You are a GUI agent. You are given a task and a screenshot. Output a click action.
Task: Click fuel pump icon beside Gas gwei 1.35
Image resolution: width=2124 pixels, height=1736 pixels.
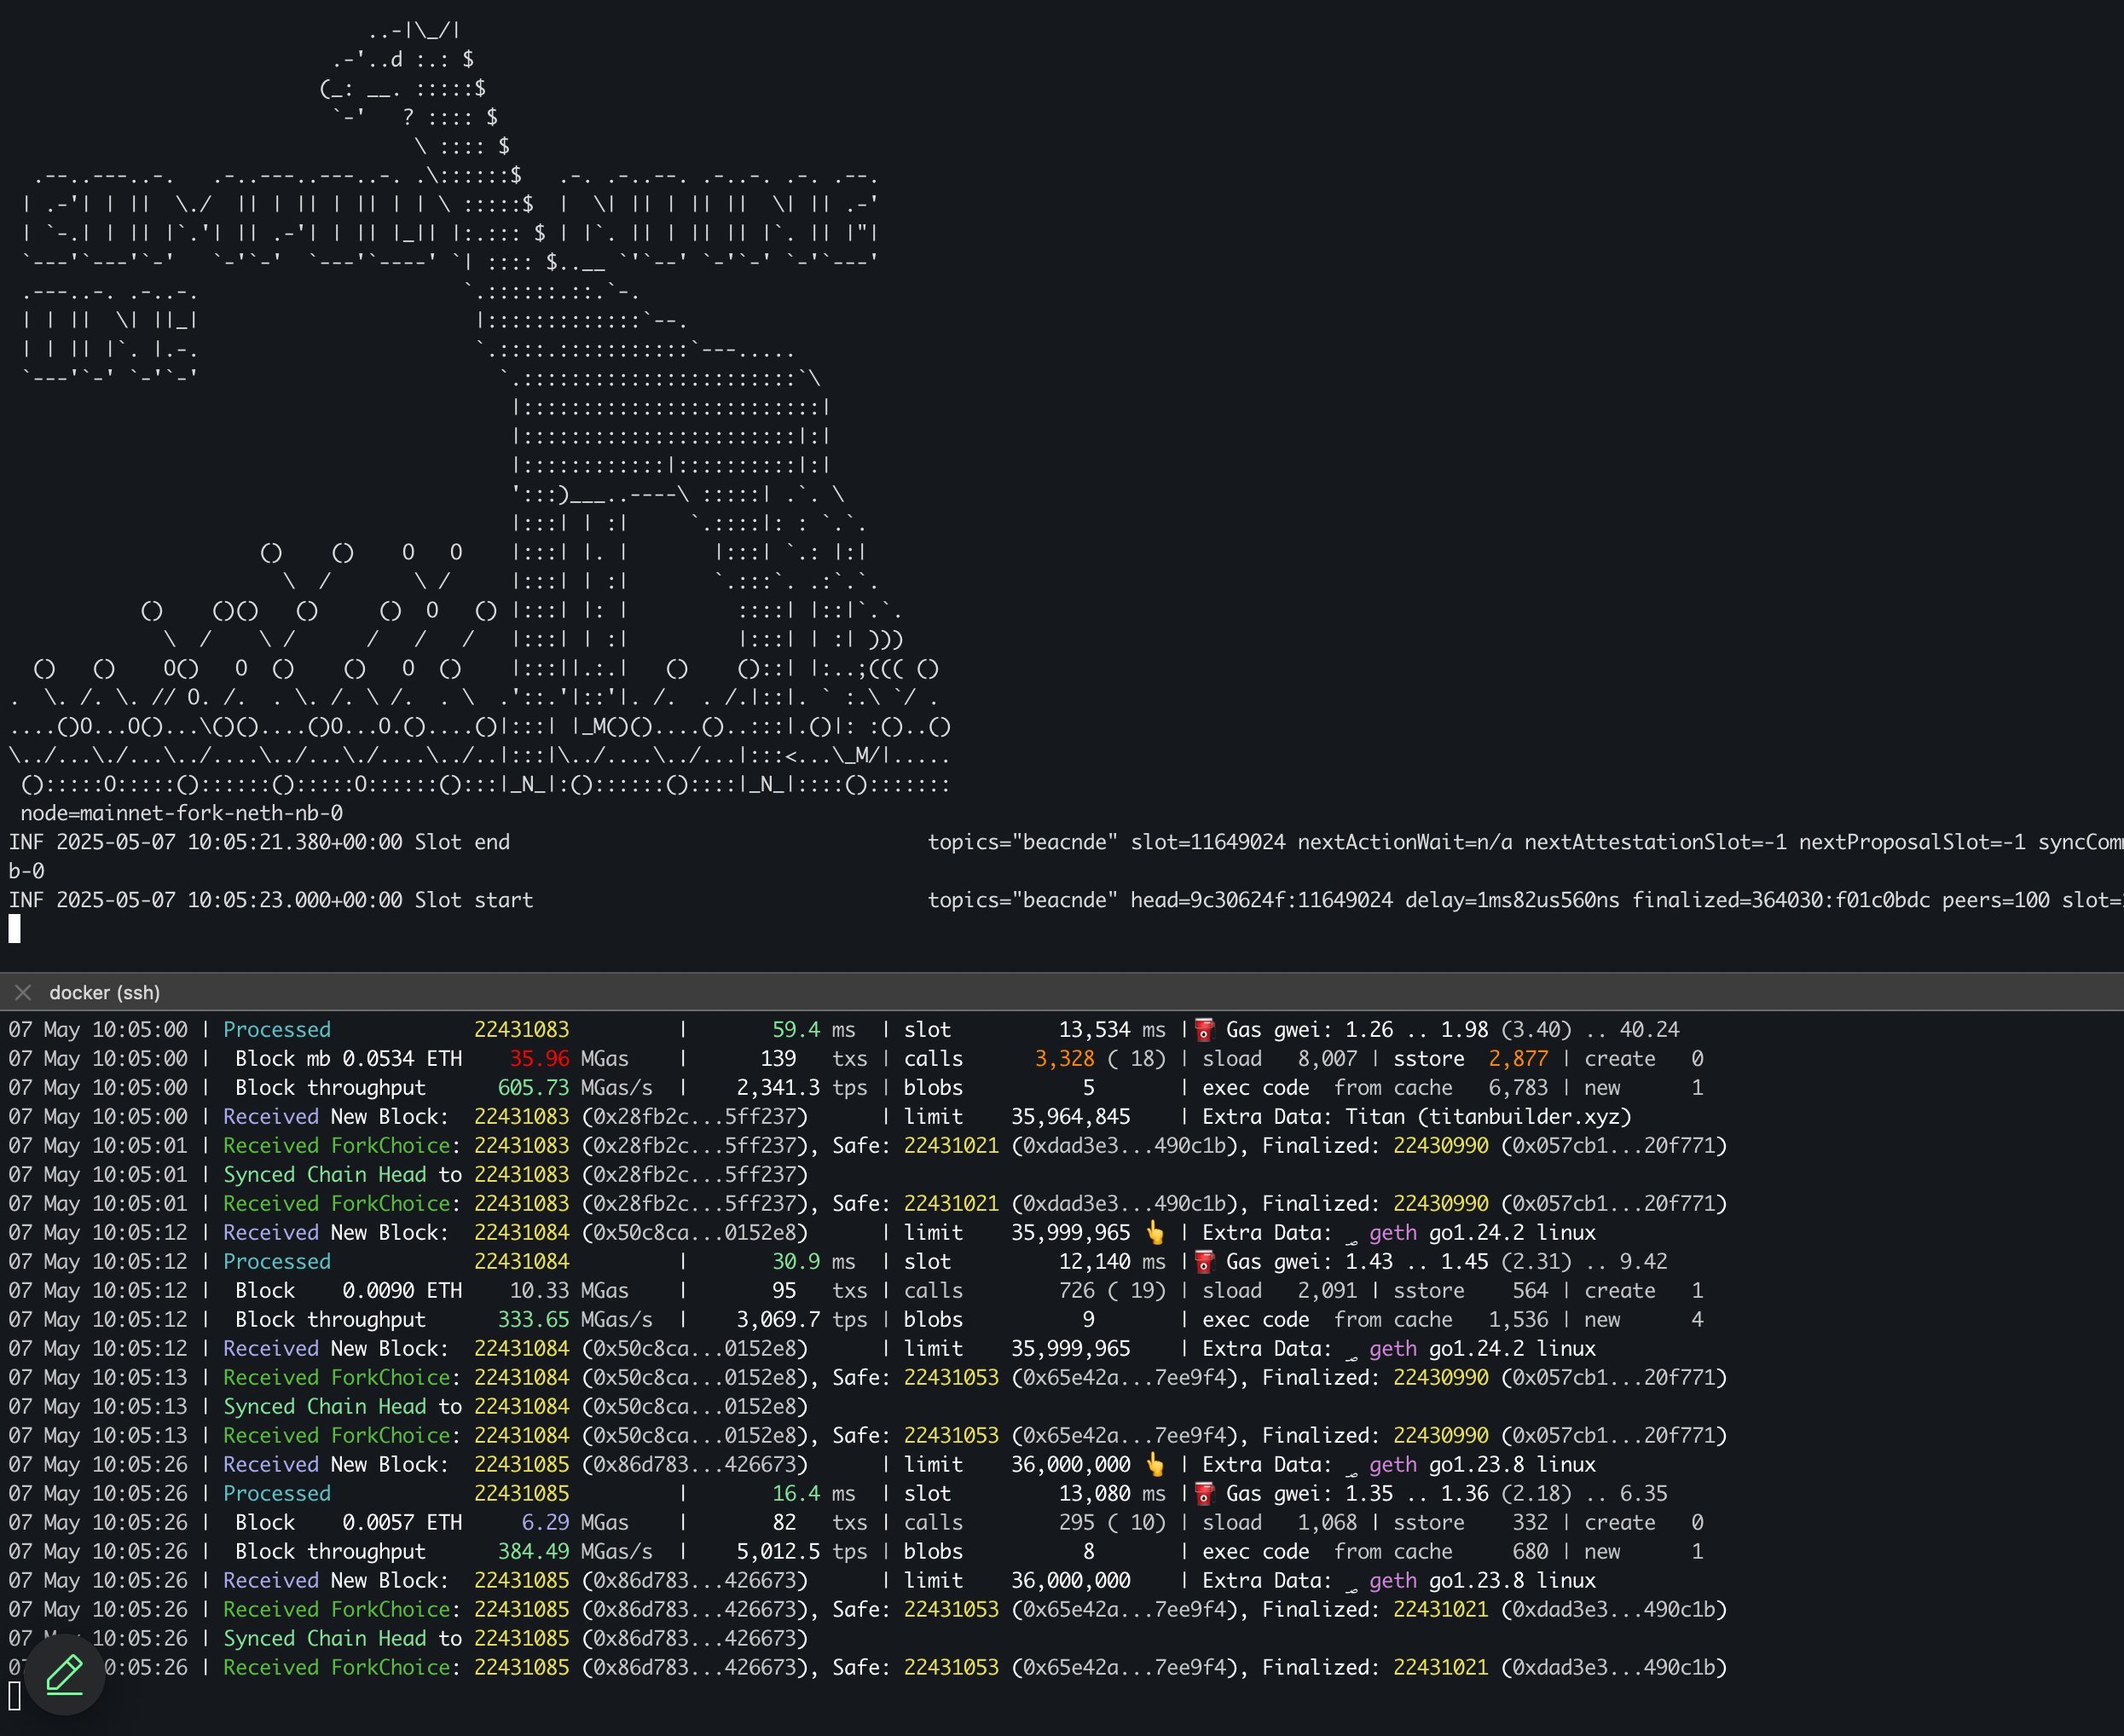tap(1204, 1494)
